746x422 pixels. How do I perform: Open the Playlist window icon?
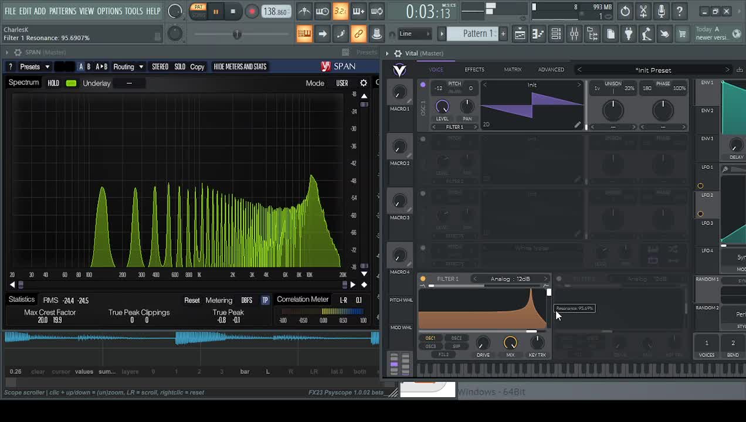520,34
